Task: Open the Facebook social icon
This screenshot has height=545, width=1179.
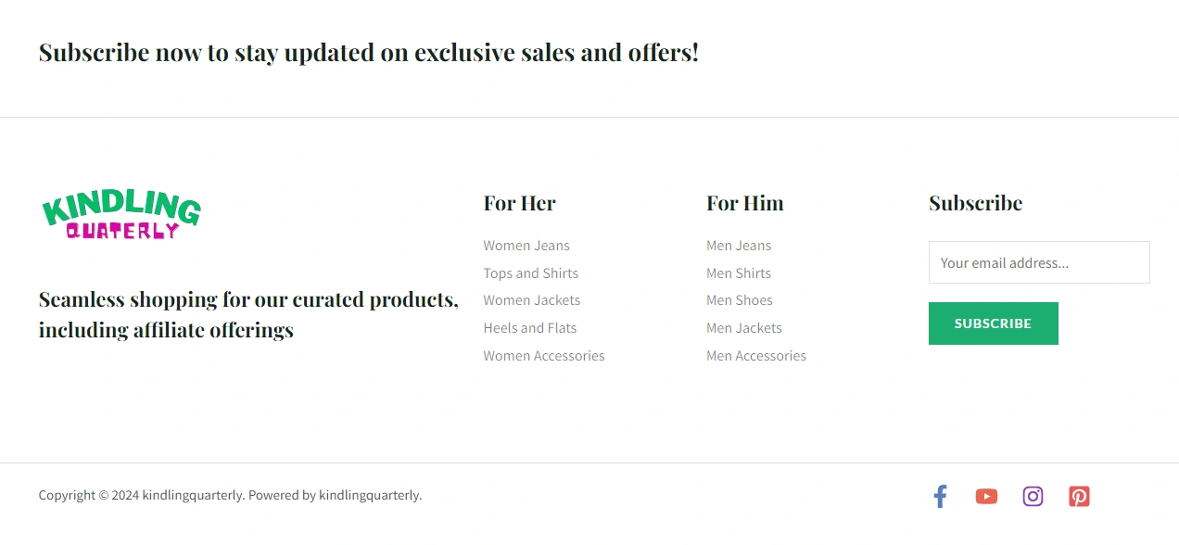Action: click(940, 496)
